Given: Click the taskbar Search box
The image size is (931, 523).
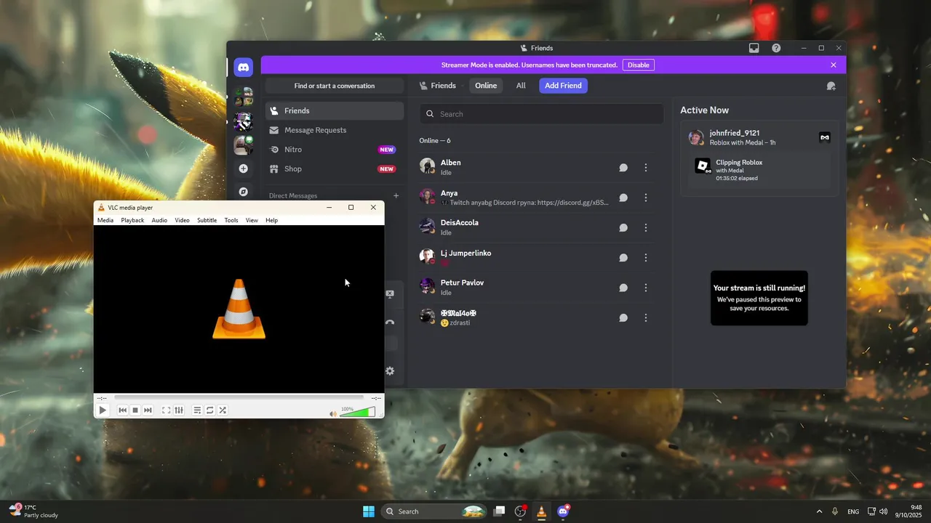Looking at the screenshot, I should pyautogui.click(x=434, y=511).
